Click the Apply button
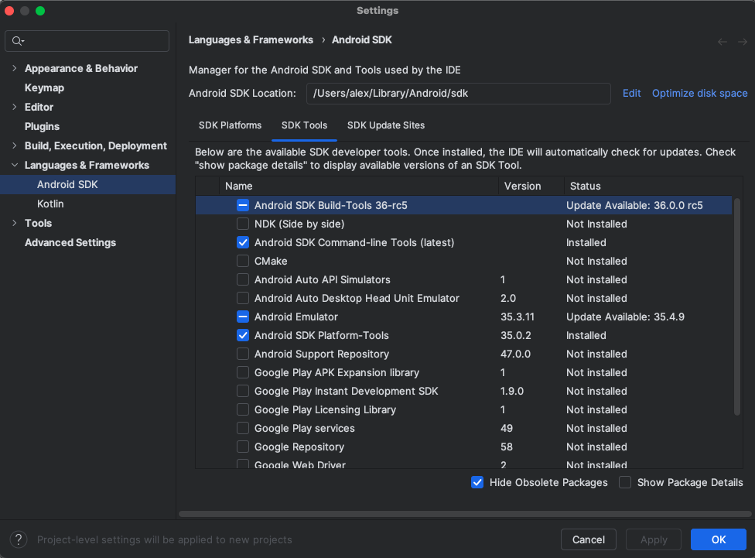Screen dimensions: 755x558 (x=654, y=539)
